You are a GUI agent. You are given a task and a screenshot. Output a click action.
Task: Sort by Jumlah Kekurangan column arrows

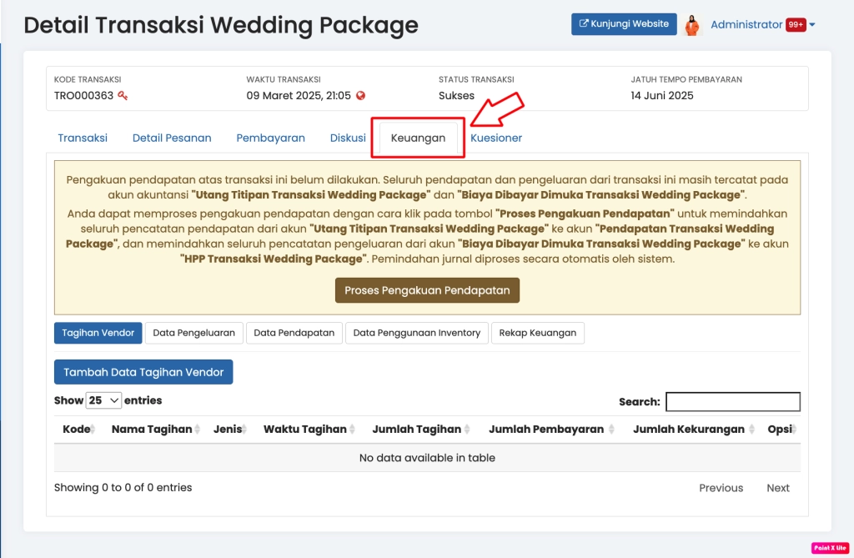point(750,430)
